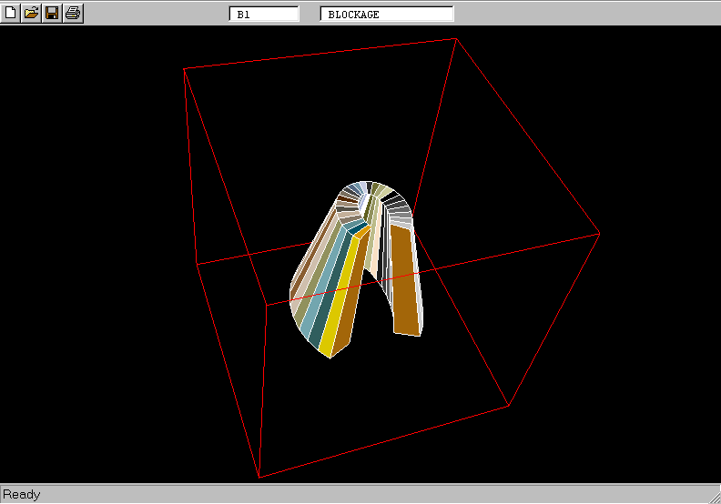The height and width of the screenshot is (504, 721).
Task: Select the large brown panel on the right leg
Action: click(x=405, y=282)
